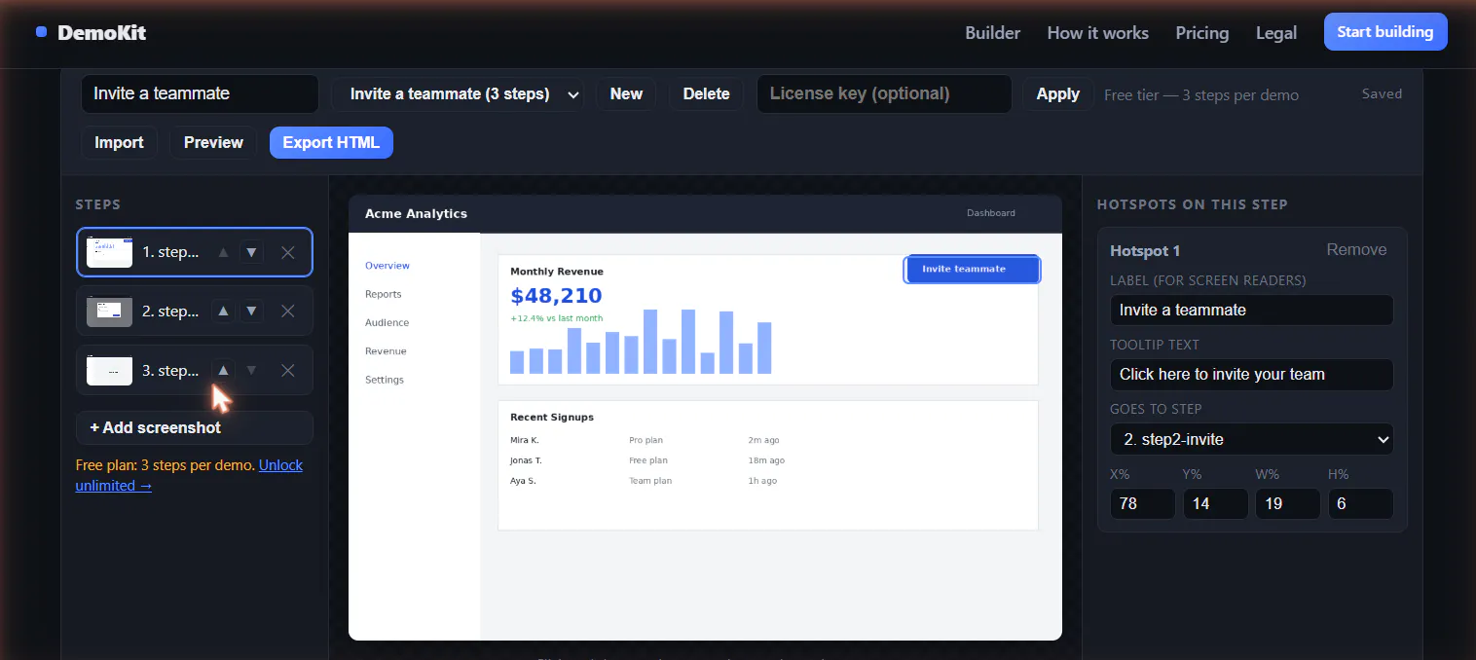This screenshot has height=660, width=1476.
Task: Click the Invite teammate hotspot on canvas
Action: click(973, 270)
